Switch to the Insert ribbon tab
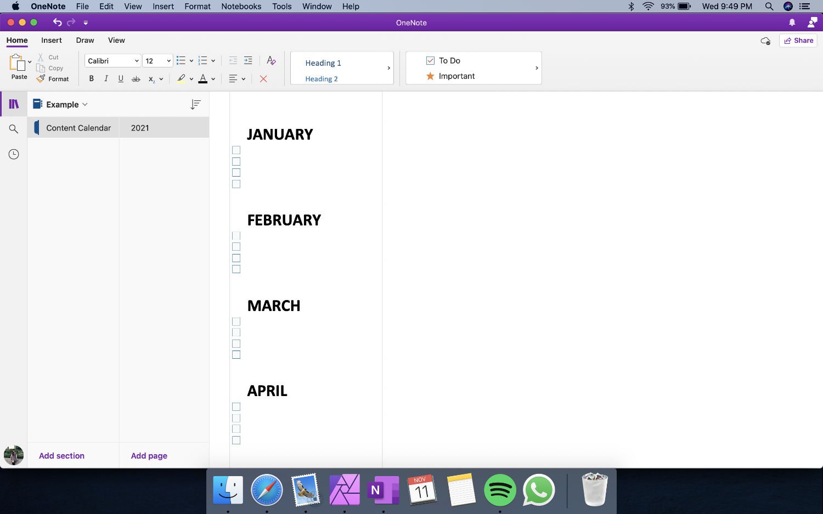This screenshot has height=514, width=823. 52,40
